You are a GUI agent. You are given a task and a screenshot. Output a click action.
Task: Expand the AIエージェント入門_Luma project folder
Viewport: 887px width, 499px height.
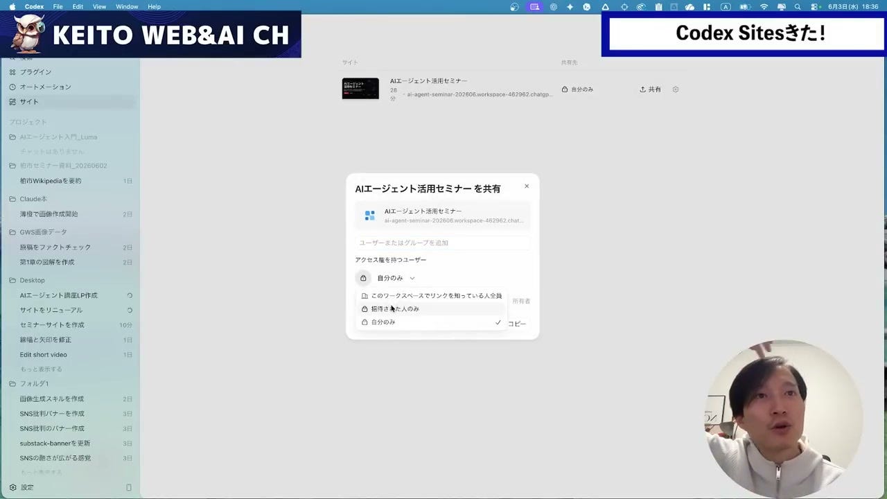click(69, 137)
